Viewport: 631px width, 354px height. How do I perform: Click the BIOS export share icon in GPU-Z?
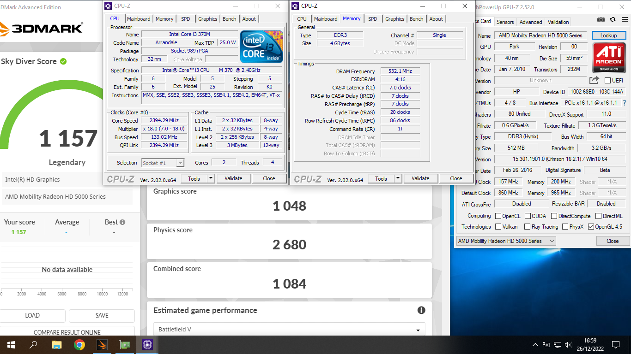click(x=594, y=80)
